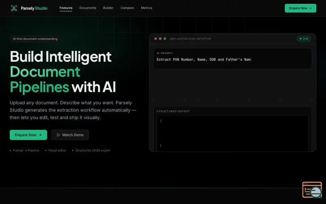Click the yellow window dot in workflow panel
Image resolution: width=326 pixels, height=204 pixels.
click(160, 39)
